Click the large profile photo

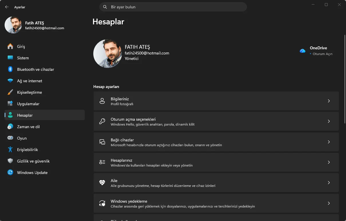tap(108, 54)
